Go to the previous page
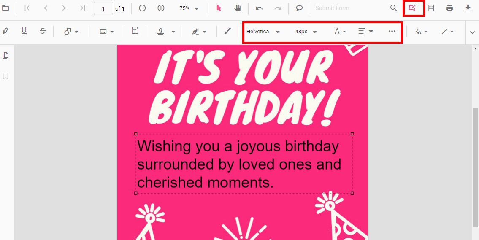 pos(46,8)
